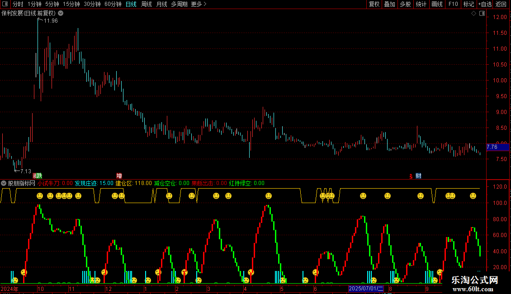Click the 红持绿空: 0.00 indicator value

pos(247,183)
